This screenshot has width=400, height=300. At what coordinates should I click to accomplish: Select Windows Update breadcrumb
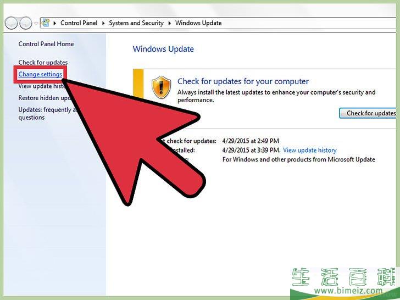(198, 23)
